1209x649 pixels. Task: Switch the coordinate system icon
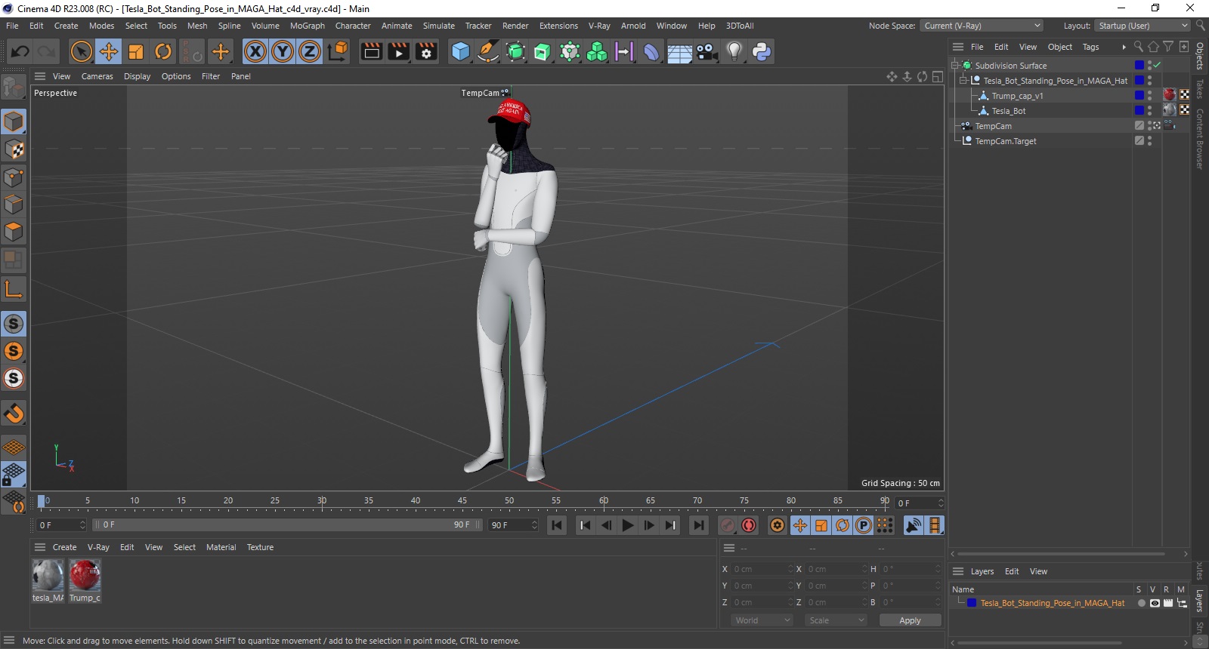point(339,51)
